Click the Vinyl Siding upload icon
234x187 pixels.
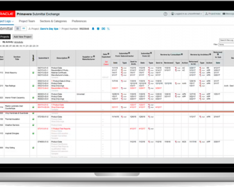point(33,148)
